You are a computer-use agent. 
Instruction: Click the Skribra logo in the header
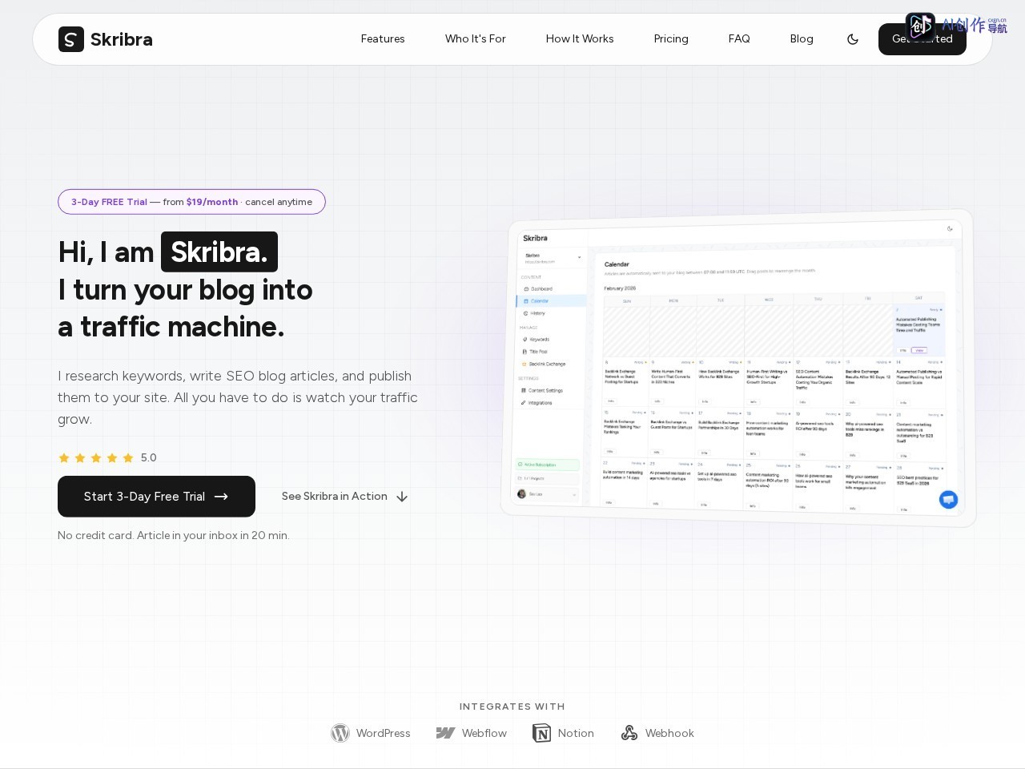point(105,39)
